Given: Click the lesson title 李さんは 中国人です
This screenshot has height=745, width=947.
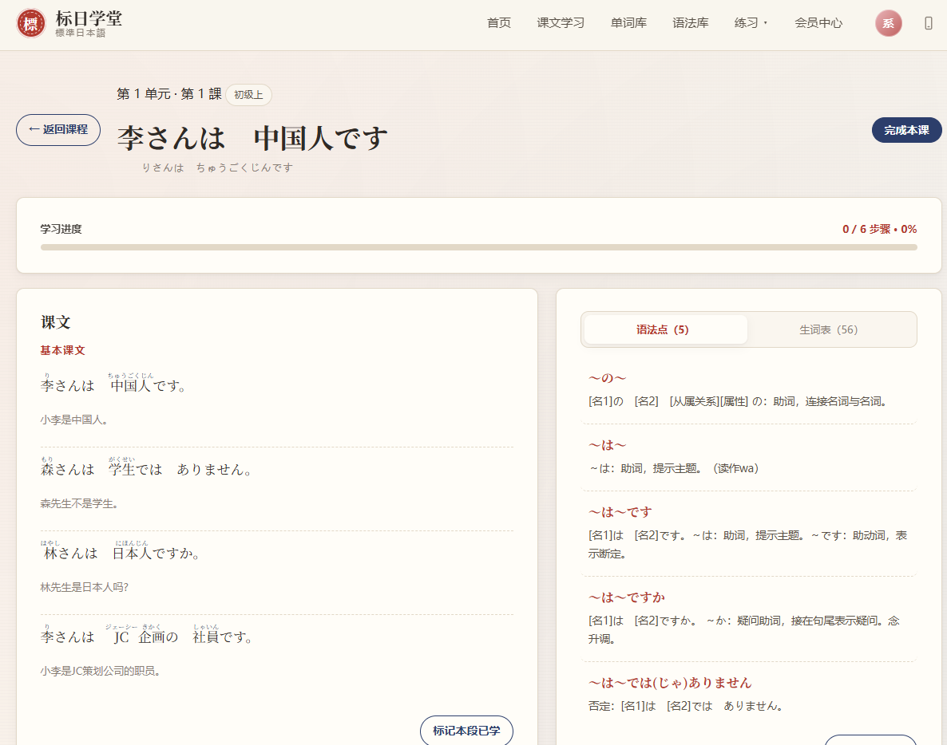Looking at the screenshot, I should pos(252,138).
